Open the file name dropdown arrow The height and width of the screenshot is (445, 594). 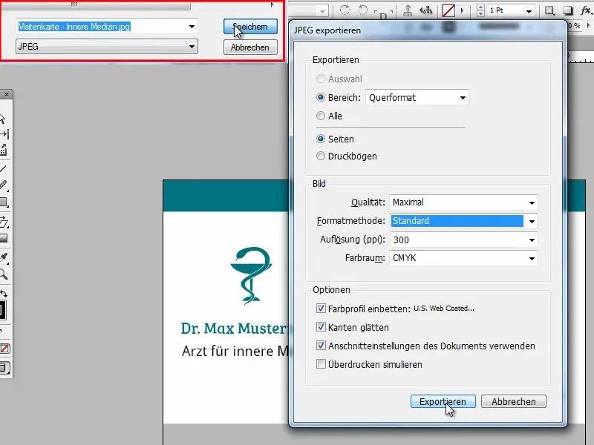pos(192,27)
